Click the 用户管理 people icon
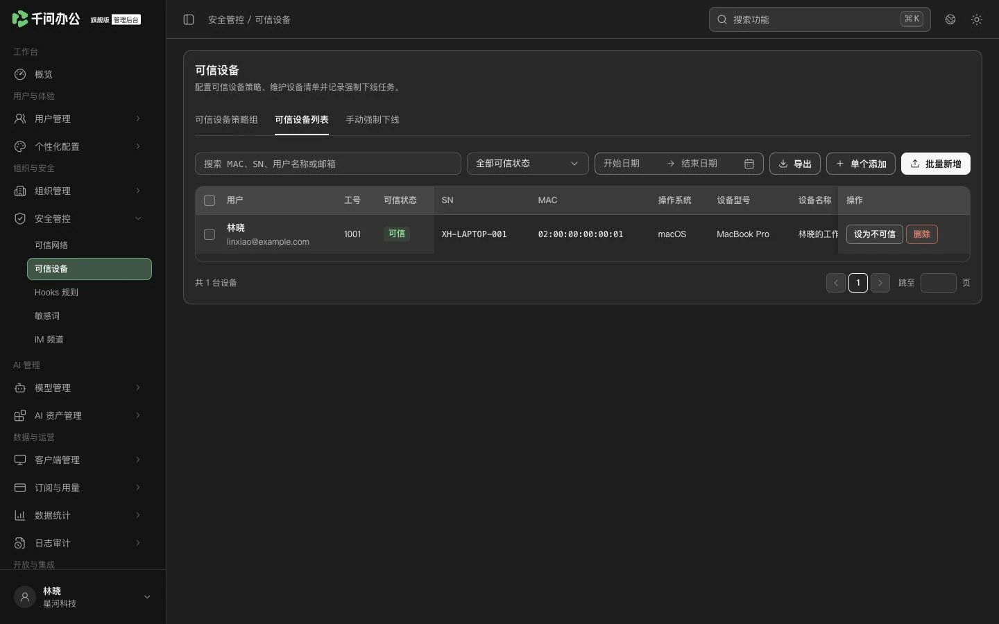Screen dimensions: 999x624 click(x=20, y=119)
